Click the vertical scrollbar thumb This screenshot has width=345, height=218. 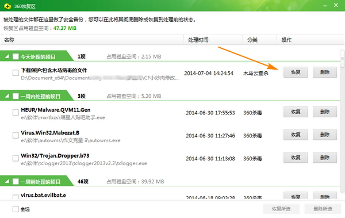(x=342, y=59)
